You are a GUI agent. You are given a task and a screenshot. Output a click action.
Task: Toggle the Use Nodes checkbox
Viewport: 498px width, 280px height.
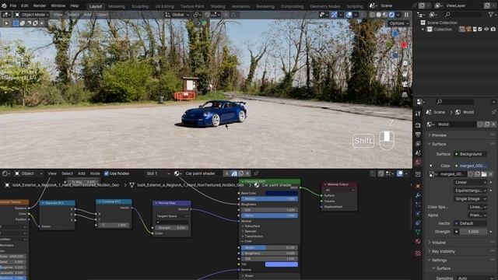point(107,173)
